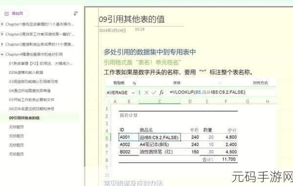Click the cell A4笔记本(B线)

154,145
